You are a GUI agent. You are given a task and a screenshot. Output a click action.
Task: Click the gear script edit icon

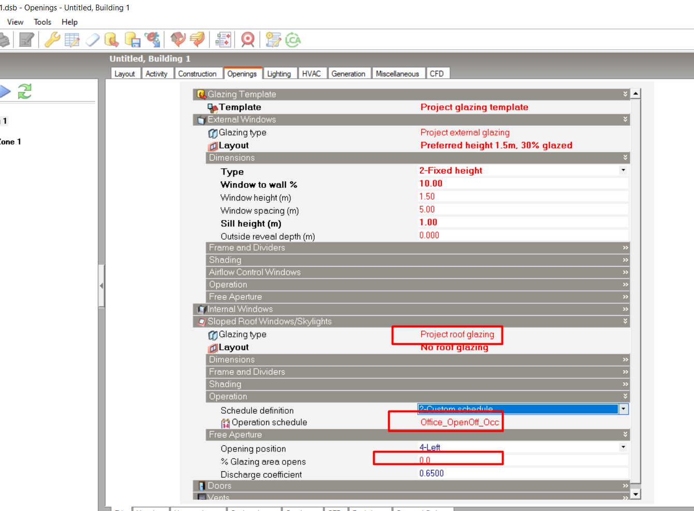click(x=273, y=40)
